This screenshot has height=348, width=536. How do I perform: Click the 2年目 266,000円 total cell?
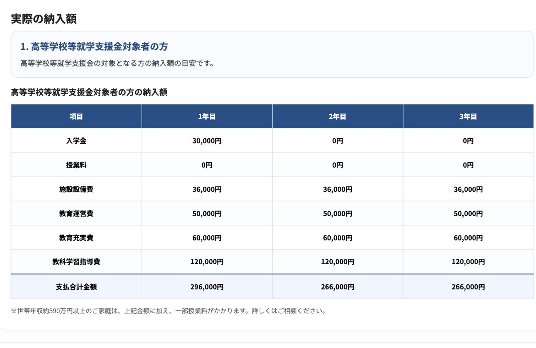(x=337, y=287)
